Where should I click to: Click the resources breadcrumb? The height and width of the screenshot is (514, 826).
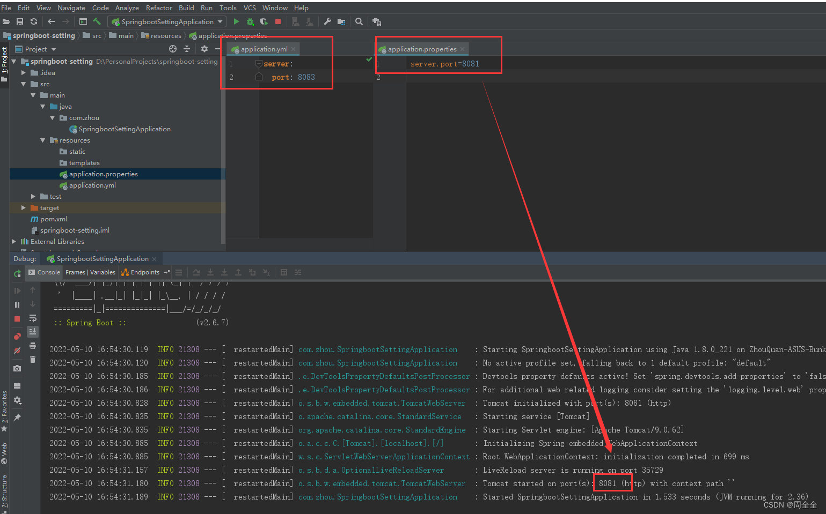tap(161, 35)
